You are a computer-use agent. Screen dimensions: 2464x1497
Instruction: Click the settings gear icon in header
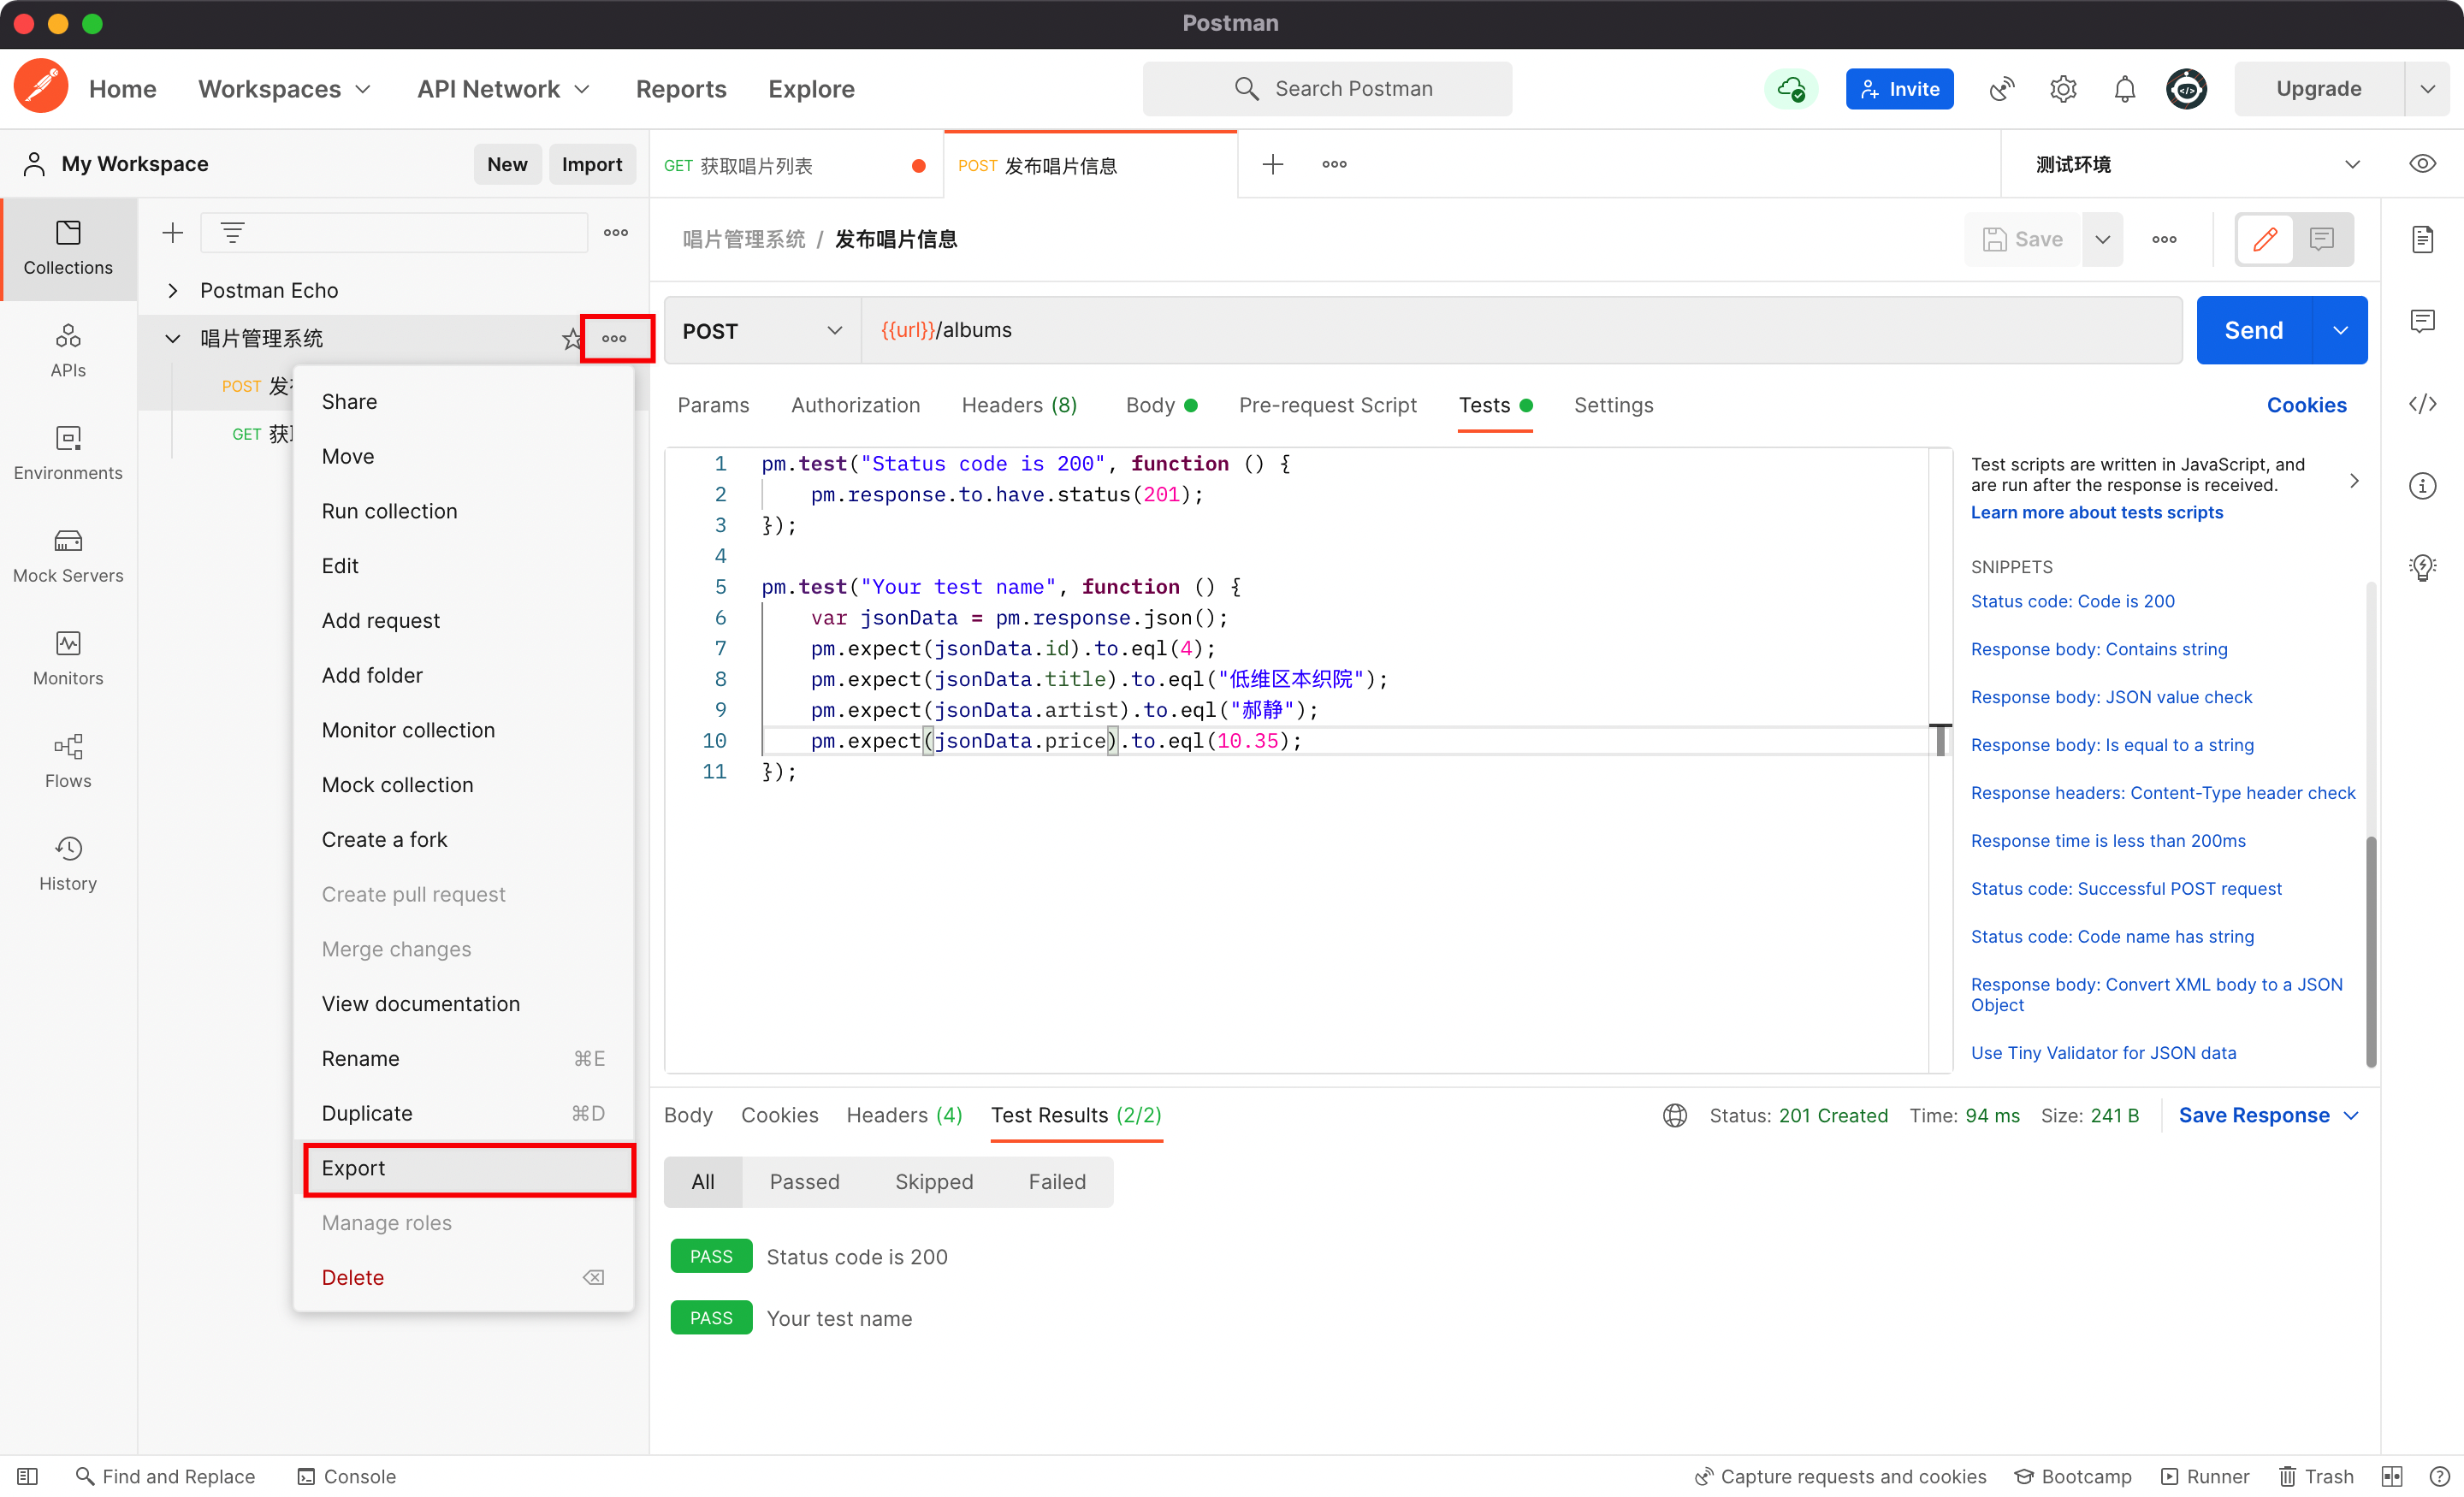[2063, 89]
